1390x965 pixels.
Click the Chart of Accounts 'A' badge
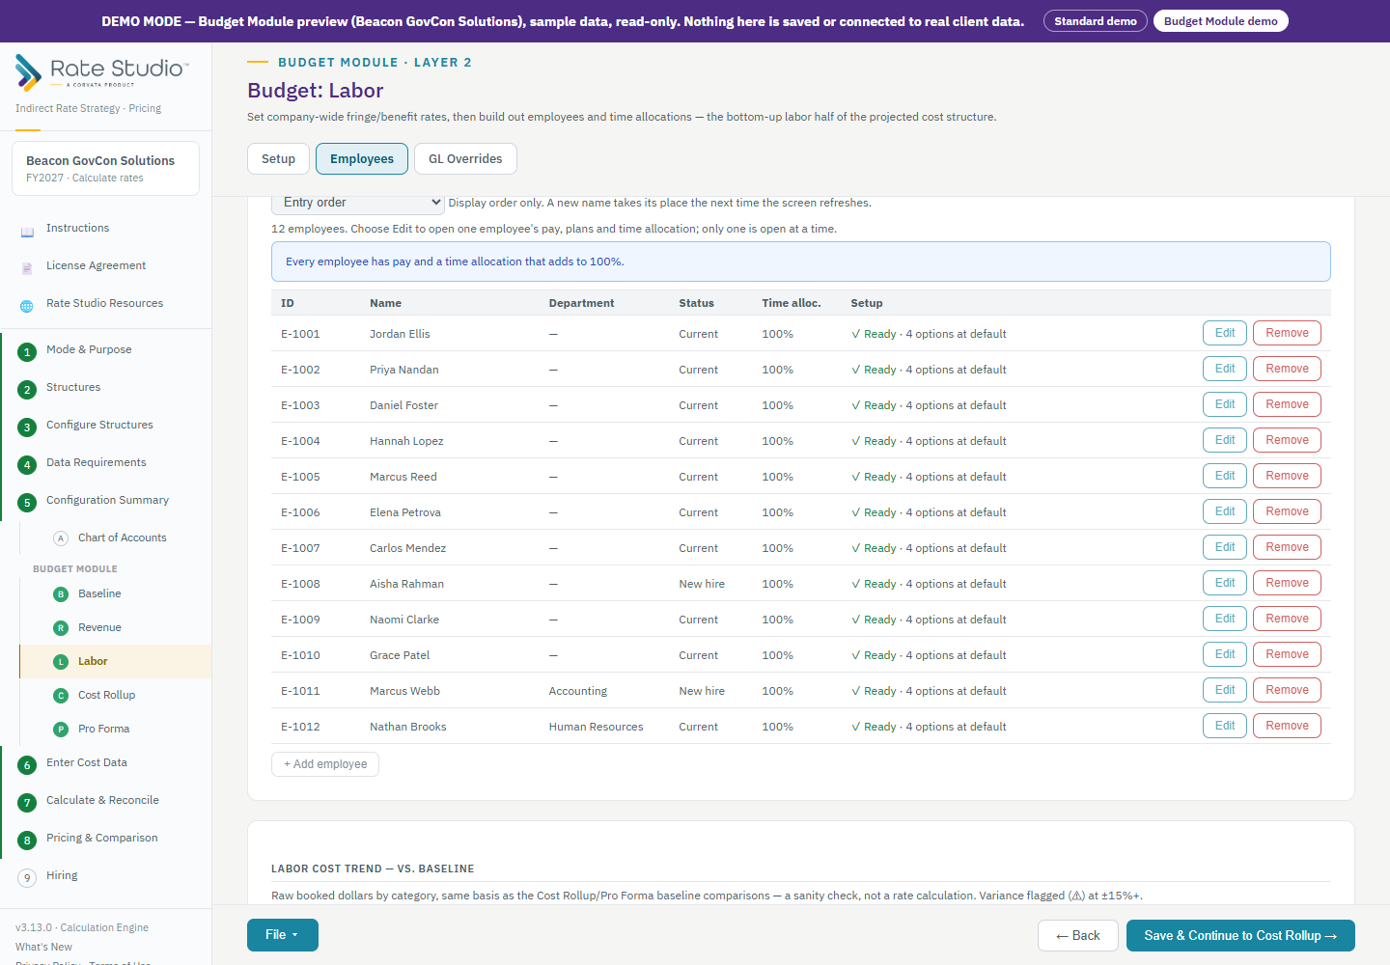coord(61,538)
